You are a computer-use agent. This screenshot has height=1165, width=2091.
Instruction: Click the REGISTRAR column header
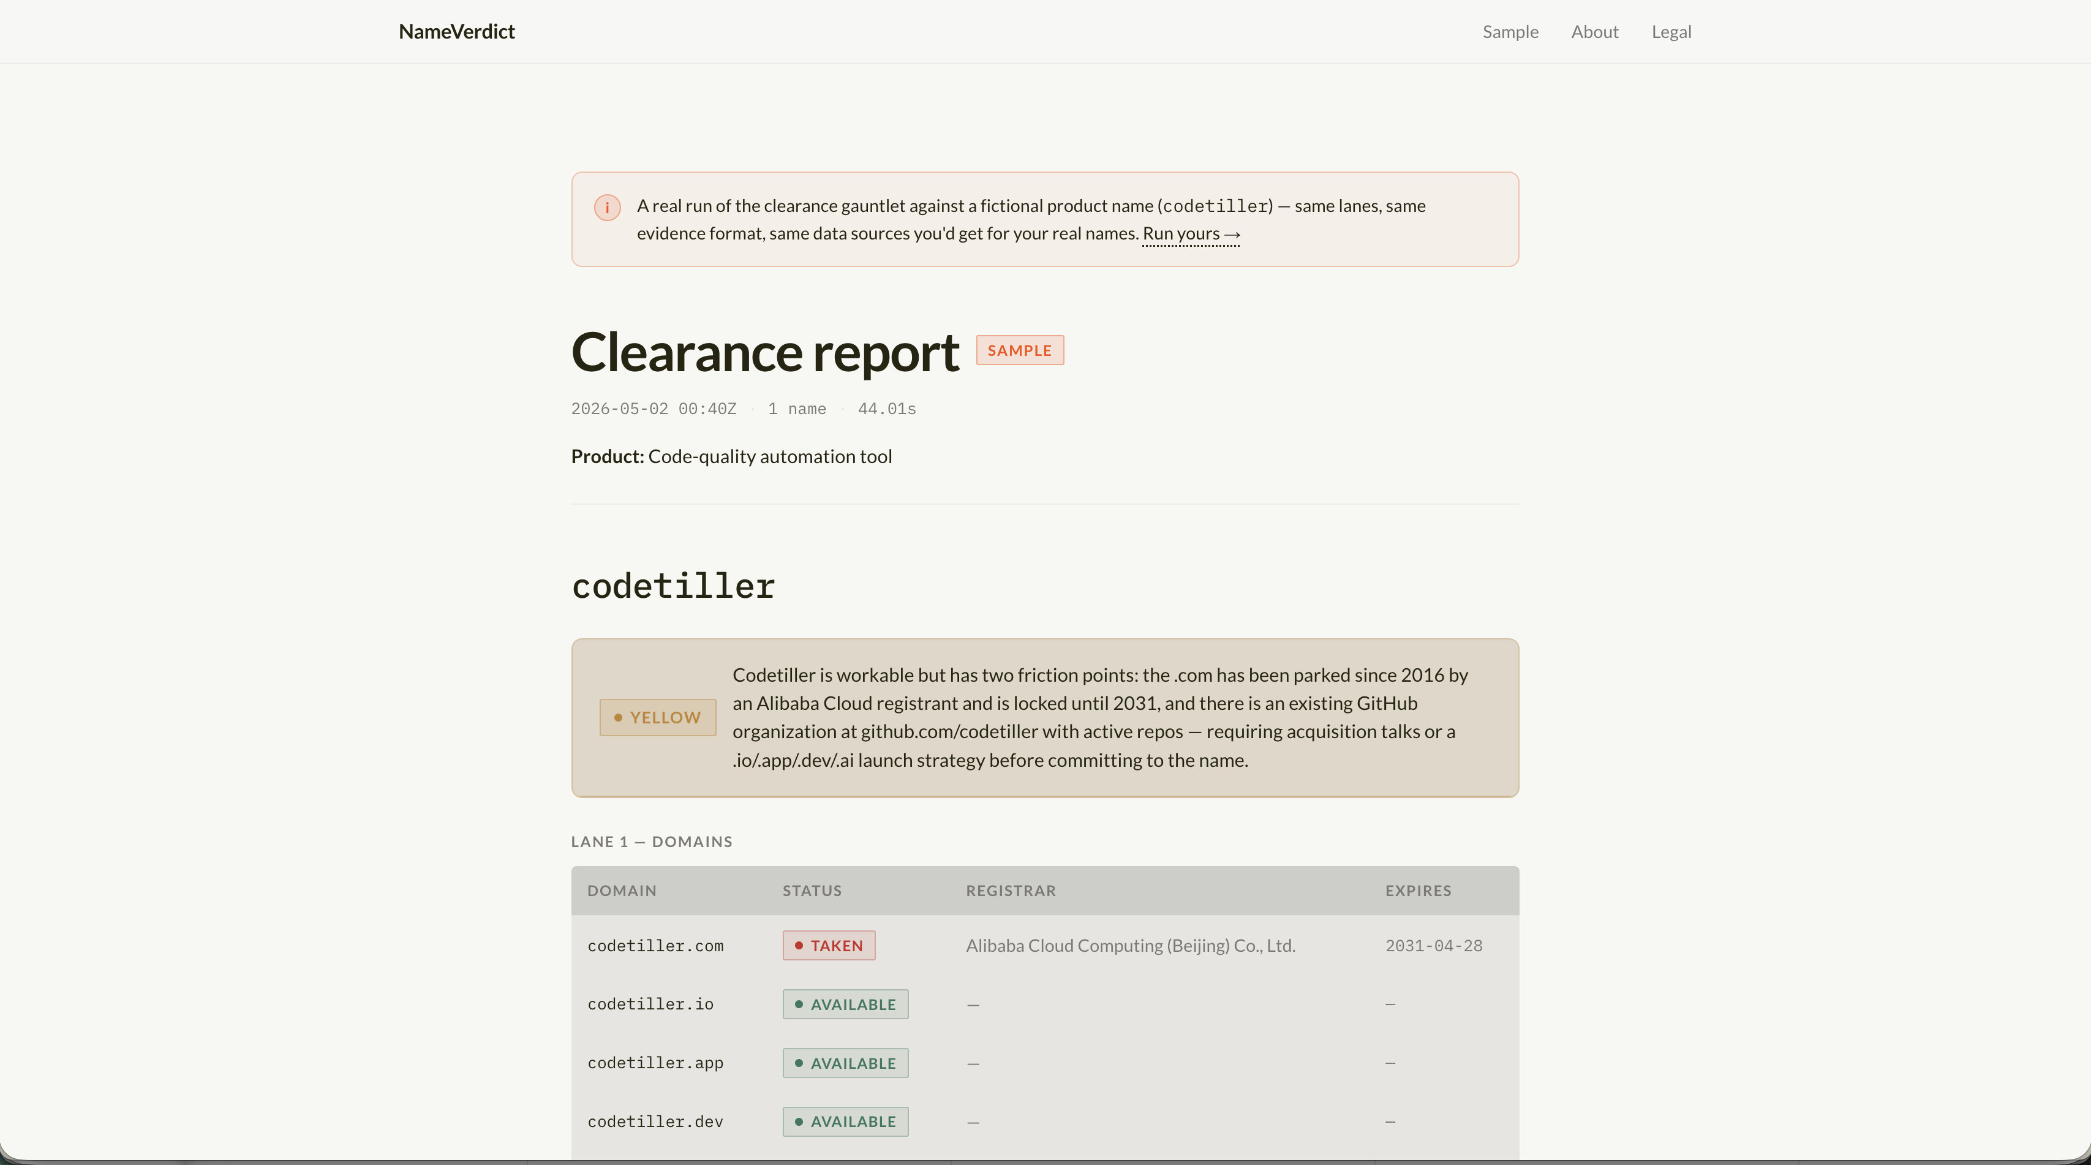point(1011,891)
